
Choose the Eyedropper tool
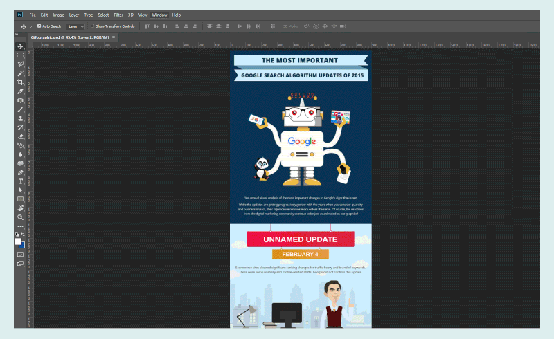click(x=20, y=91)
